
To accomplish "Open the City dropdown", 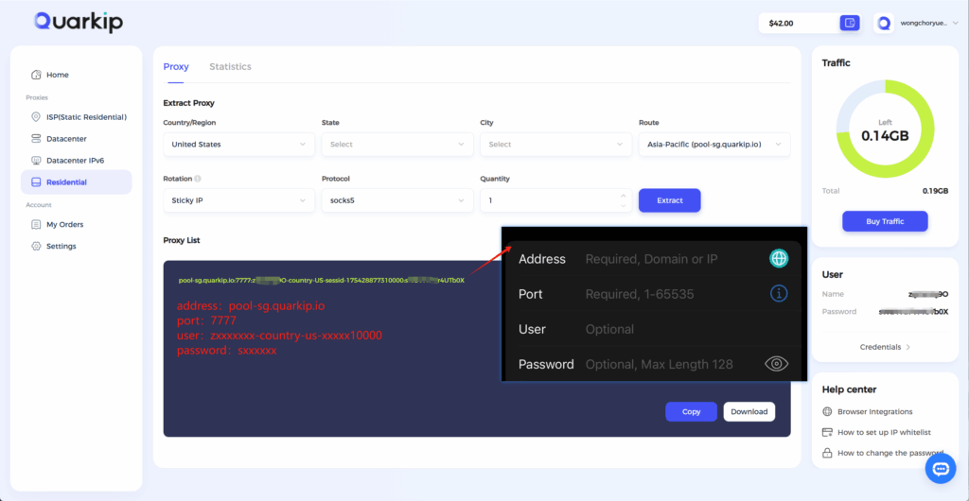I will tap(555, 144).
